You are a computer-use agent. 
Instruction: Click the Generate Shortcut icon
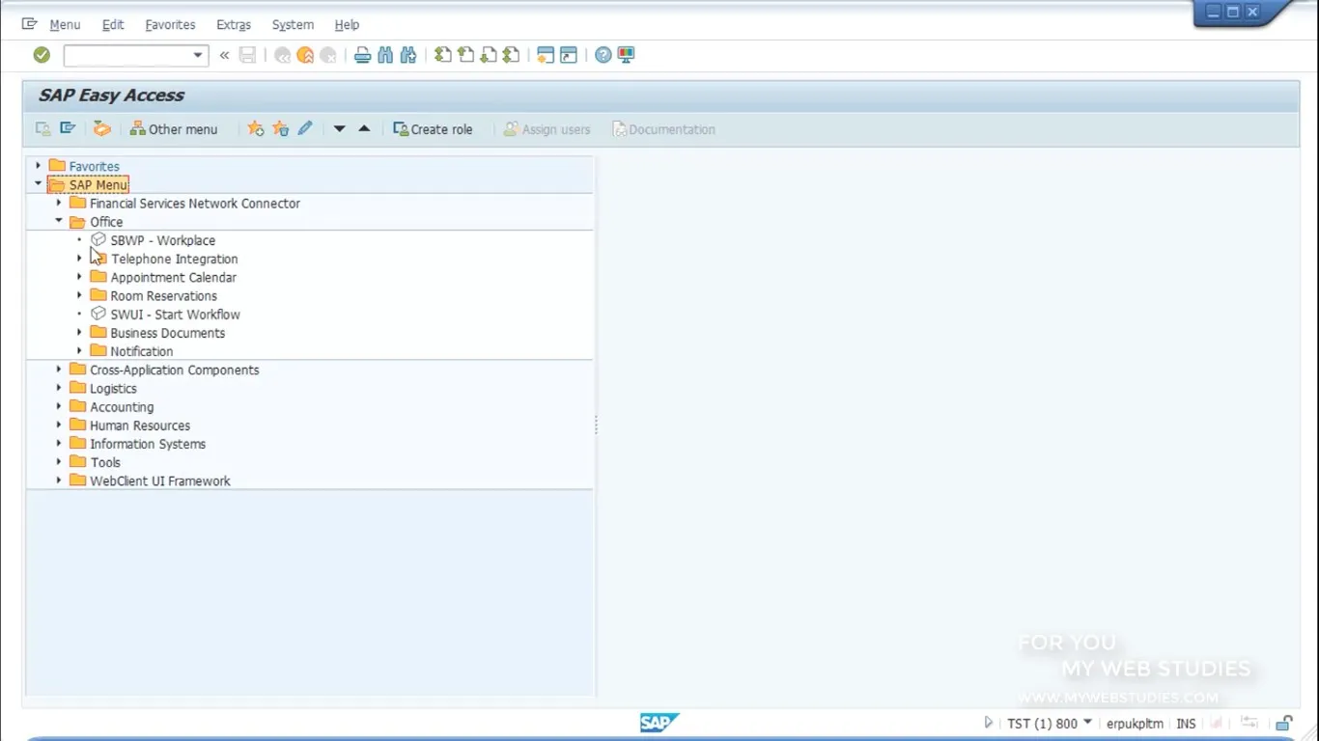pyautogui.click(x=569, y=55)
